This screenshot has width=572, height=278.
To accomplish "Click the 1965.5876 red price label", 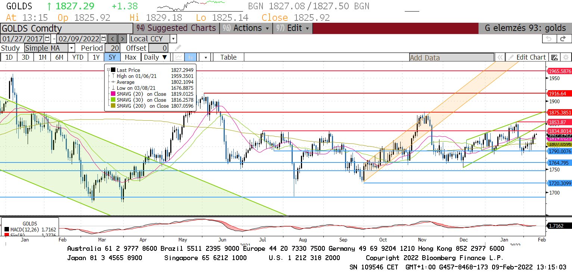I will click(559, 71).
